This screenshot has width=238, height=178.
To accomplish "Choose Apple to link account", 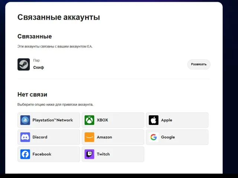I will click(177, 120).
